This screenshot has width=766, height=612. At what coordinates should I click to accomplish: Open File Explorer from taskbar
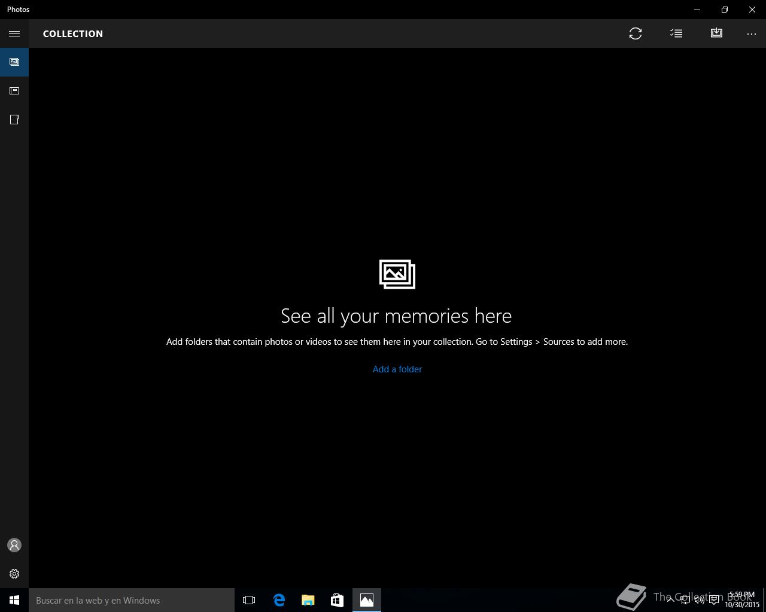point(308,600)
